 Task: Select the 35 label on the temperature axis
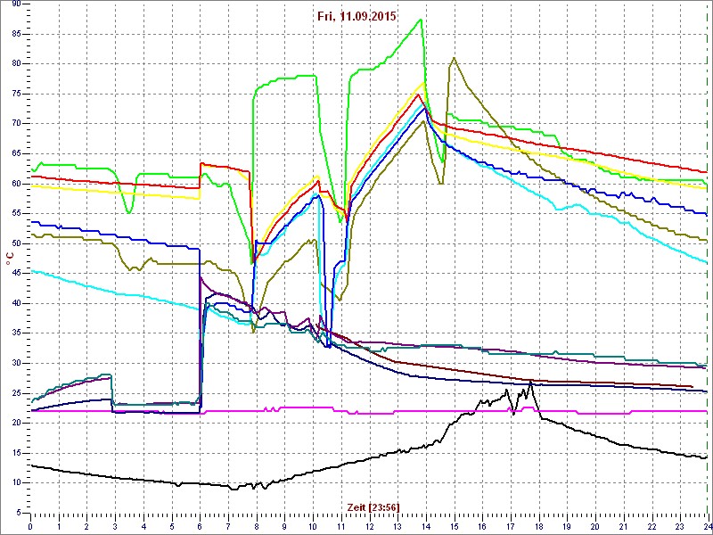click(x=16, y=333)
